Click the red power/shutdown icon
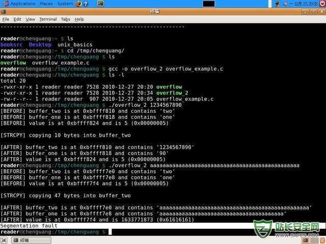The image size is (326, 244). point(322,4)
